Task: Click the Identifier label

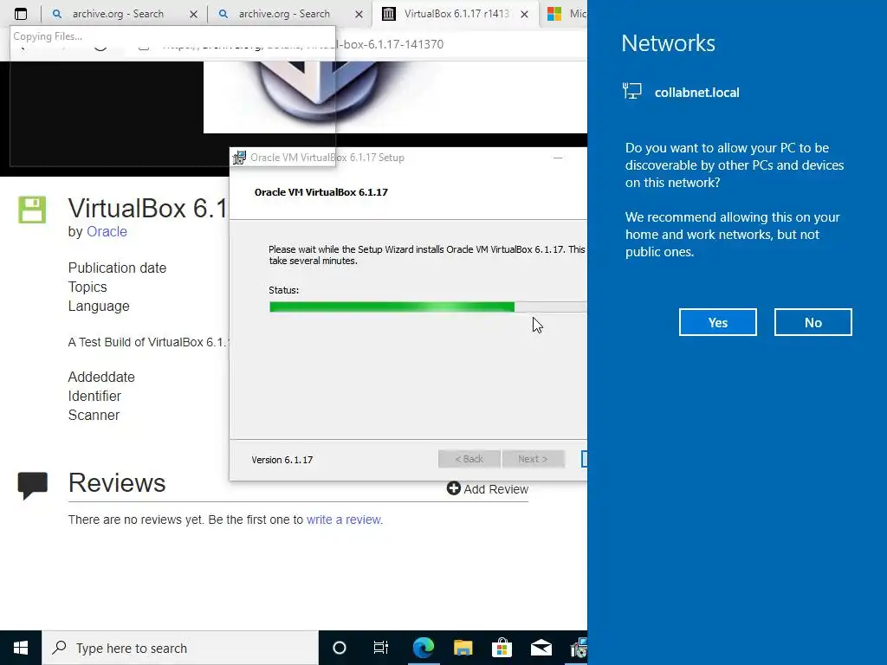Action: point(94,396)
